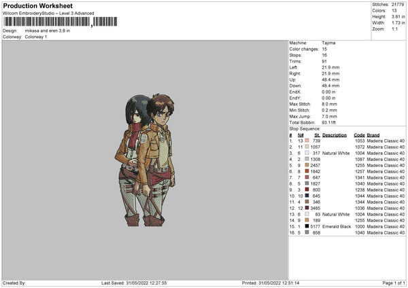Pick the black swatch in stop row 15
This screenshot has width=408, height=288.
click(x=307, y=226)
